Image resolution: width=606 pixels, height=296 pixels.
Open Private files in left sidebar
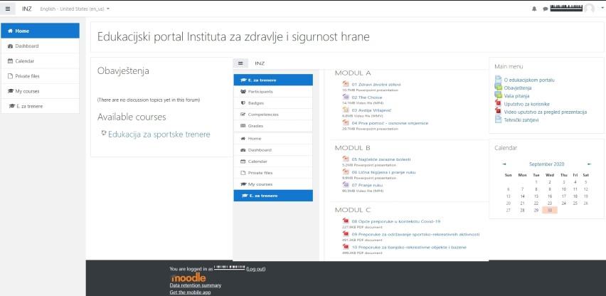pyautogui.click(x=27, y=76)
